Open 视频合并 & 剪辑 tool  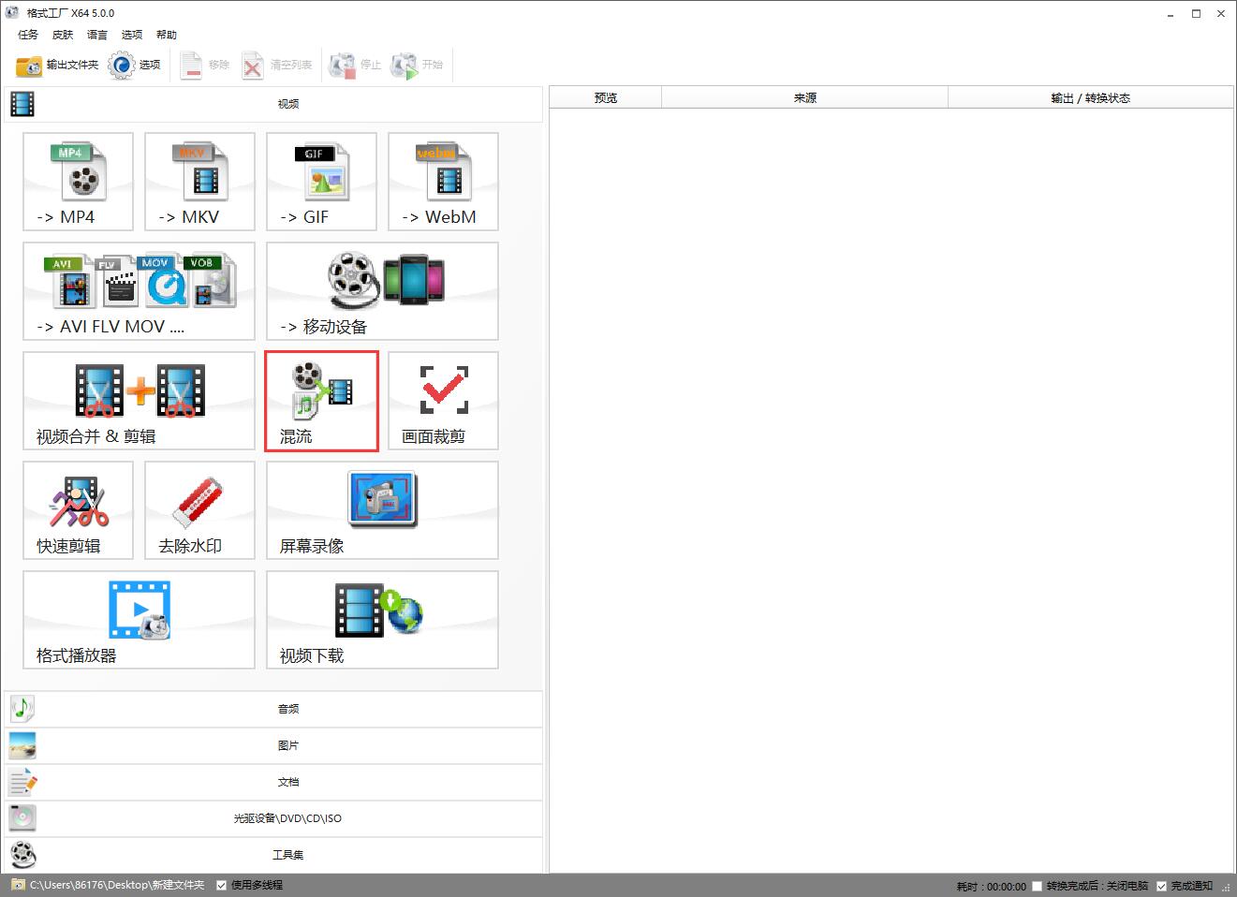click(x=139, y=401)
